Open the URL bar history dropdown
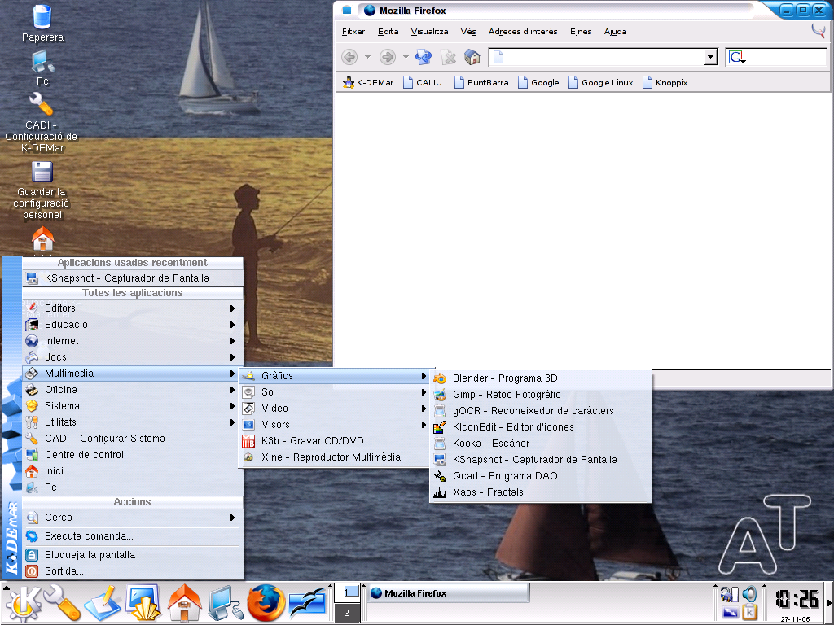The image size is (834, 625). tap(710, 57)
